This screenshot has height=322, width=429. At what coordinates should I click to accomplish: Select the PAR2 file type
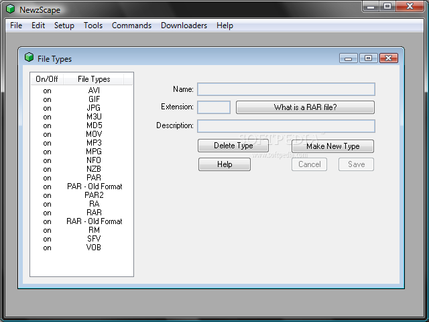pyautogui.click(x=94, y=195)
